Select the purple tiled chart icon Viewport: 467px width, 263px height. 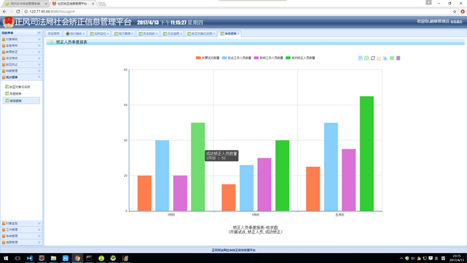pos(398,58)
